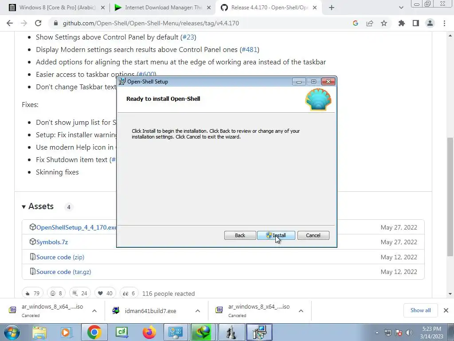Expand options for last canceled Windows ISO download
Screen dimensions: 454x341
click(x=301, y=311)
